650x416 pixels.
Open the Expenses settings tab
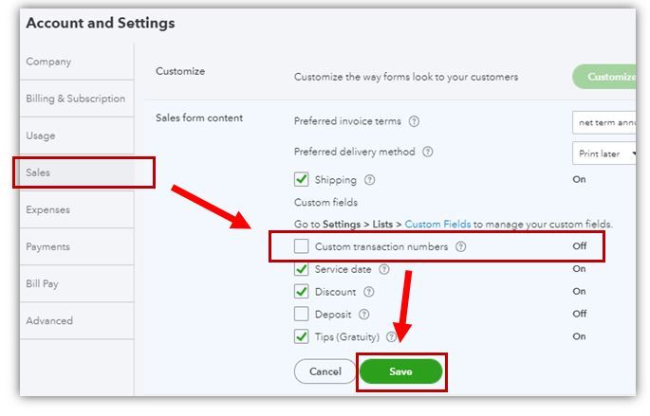[x=47, y=209]
